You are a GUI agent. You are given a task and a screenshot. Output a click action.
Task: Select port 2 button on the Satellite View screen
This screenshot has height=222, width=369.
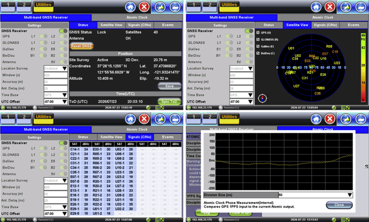pos(210,7)
